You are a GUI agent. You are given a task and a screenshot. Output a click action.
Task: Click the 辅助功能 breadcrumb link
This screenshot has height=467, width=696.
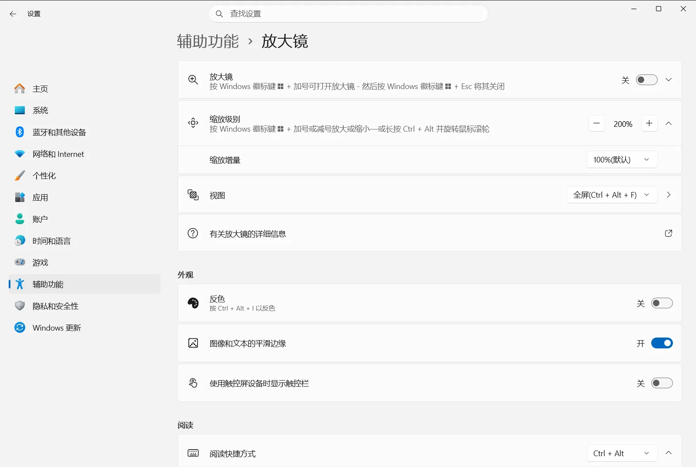tap(208, 41)
